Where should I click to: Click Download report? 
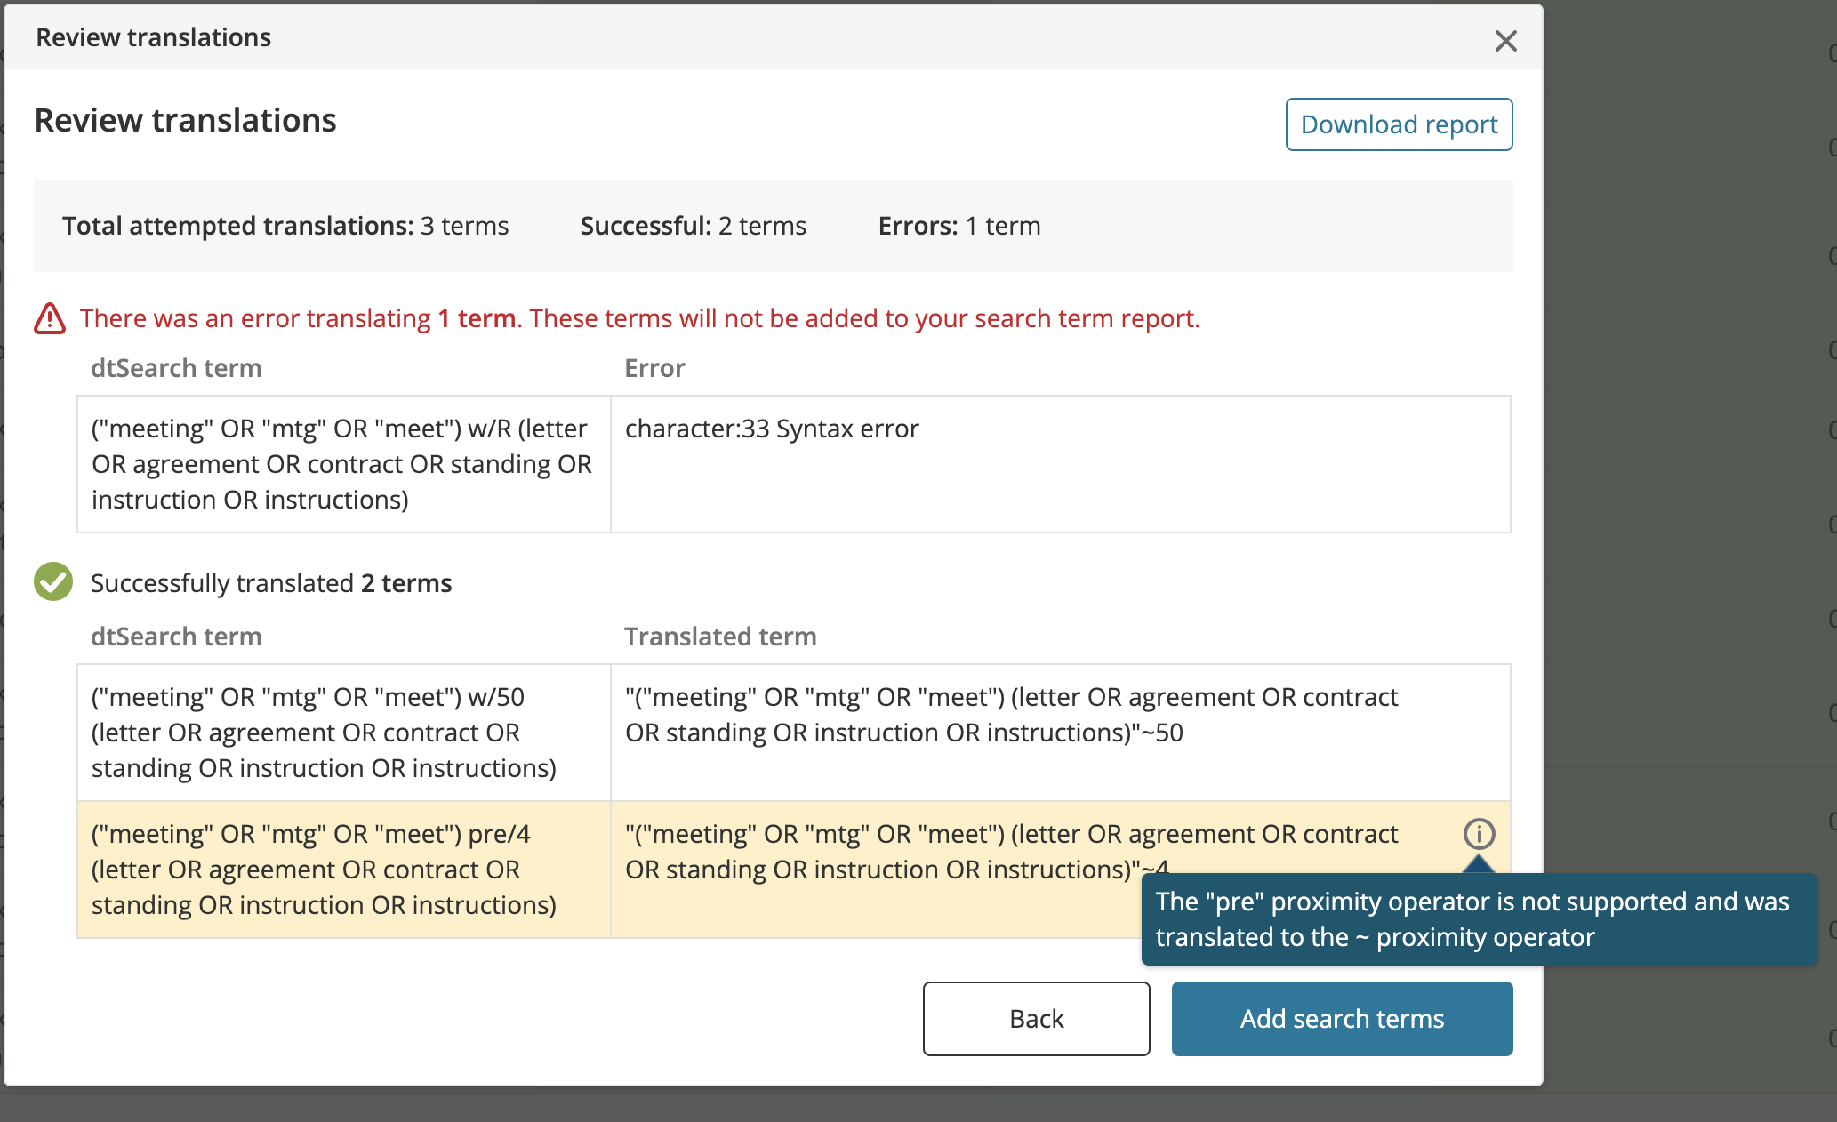point(1398,124)
